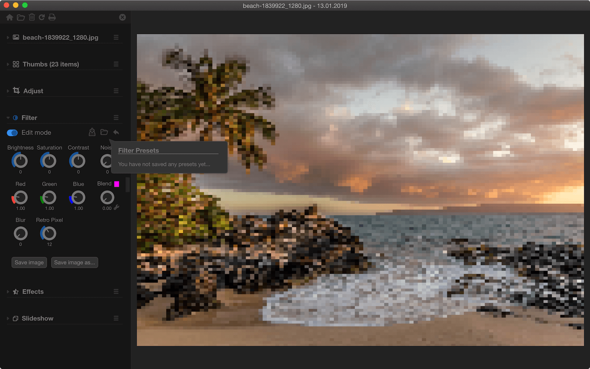Click the star icon next to Effects

15,292
